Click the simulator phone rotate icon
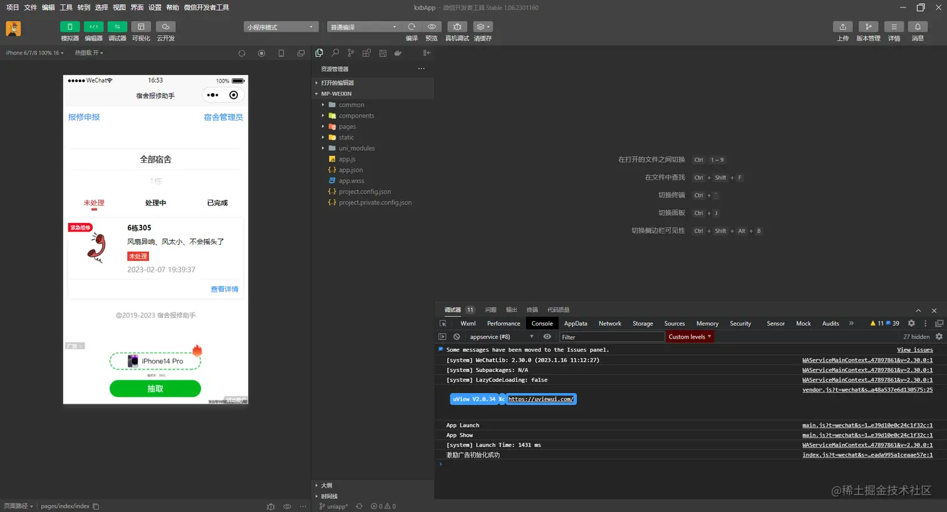The image size is (947, 512). [281, 53]
